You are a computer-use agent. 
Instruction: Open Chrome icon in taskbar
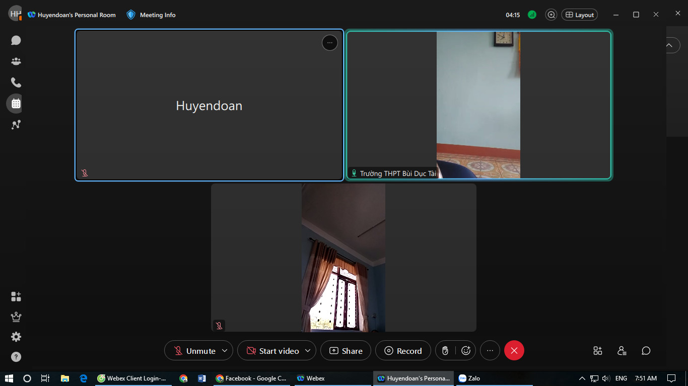[183, 378]
